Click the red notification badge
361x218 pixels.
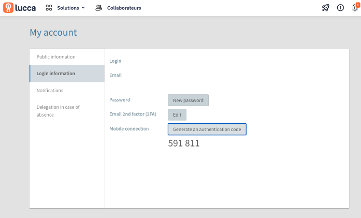358,5
